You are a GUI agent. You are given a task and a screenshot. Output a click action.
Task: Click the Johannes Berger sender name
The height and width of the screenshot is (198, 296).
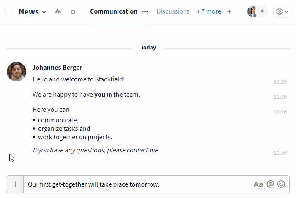point(58,68)
